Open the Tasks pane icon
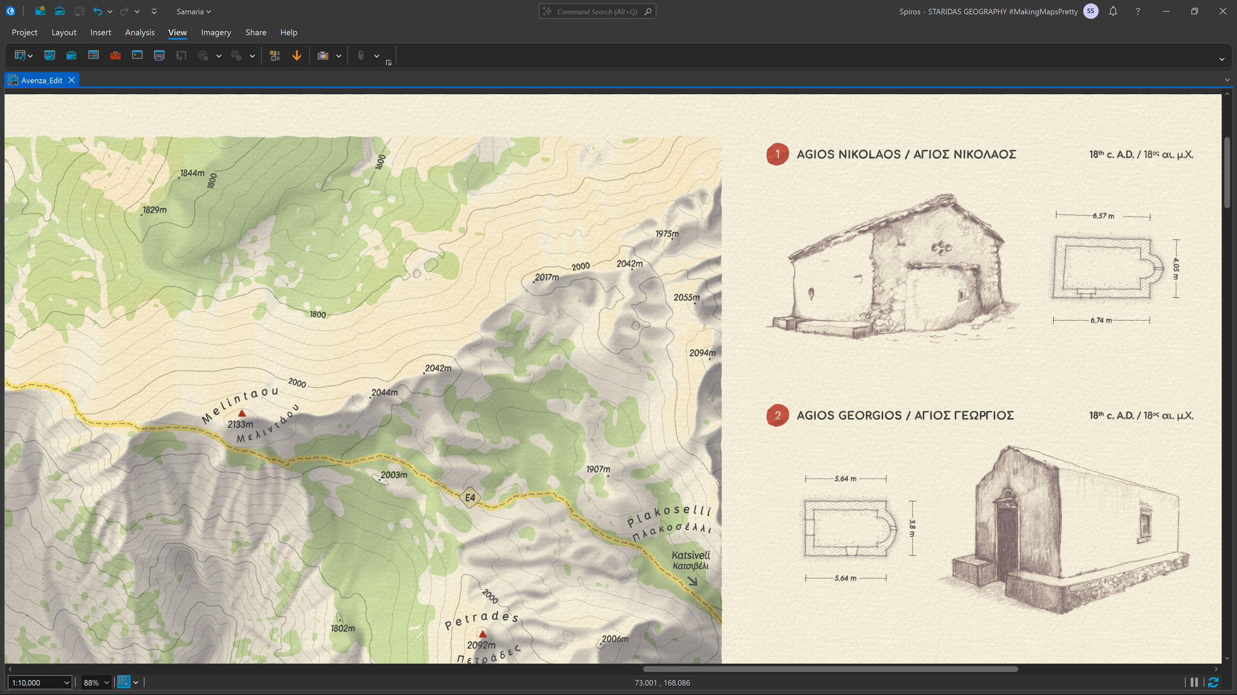This screenshot has width=1237, height=695. (159, 55)
